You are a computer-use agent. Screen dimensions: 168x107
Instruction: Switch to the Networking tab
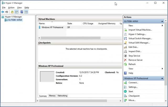62,96
